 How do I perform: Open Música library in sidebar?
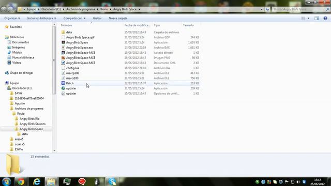(17, 53)
